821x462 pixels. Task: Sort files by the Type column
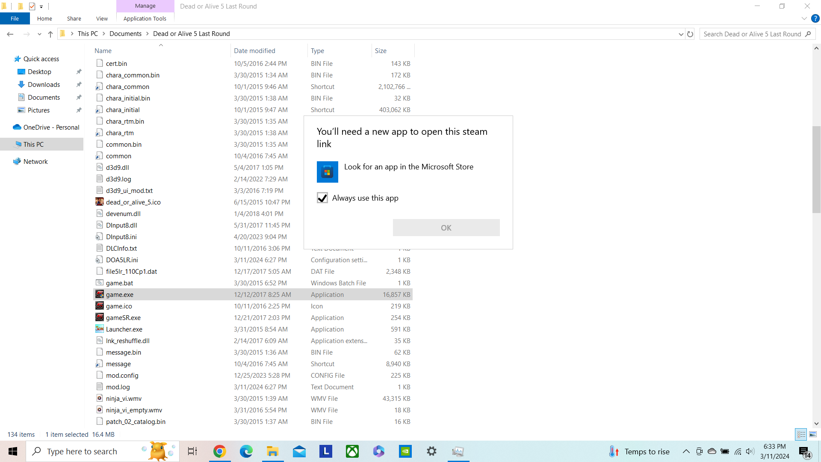tap(317, 50)
